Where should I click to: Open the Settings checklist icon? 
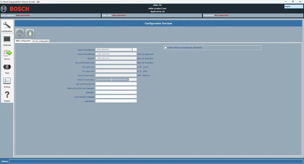click(7, 82)
